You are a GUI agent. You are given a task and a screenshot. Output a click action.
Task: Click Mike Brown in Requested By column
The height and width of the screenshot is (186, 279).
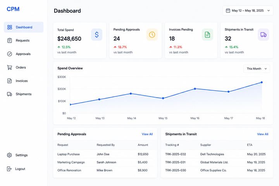pyautogui.click(x=105, y=170)
